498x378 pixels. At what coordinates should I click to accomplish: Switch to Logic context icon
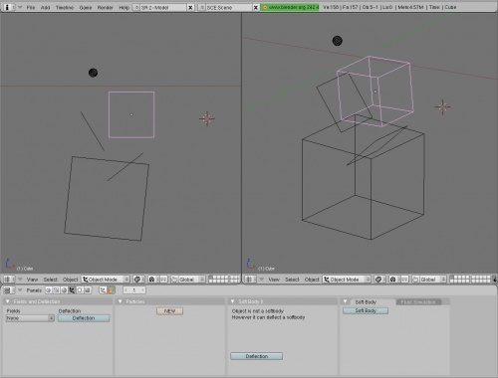[49, 290]
